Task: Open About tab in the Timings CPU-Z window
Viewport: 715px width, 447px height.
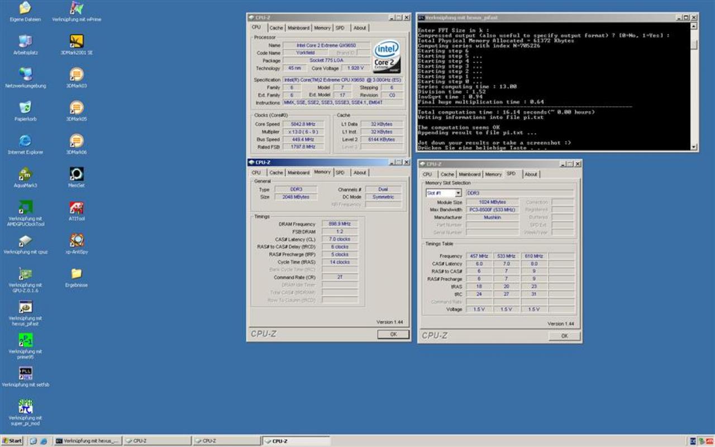Action: click(x=360, y=173)
